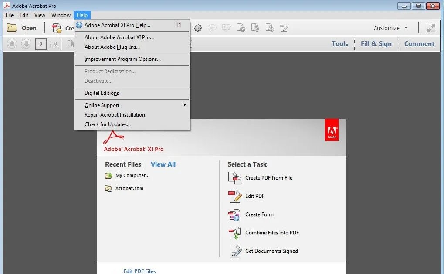Close the Acrobat Pro window
This screenshot has height=274, width=444.
433,6
